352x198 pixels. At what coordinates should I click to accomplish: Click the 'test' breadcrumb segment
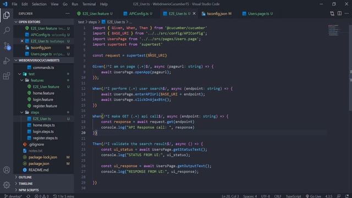(81, 22)
